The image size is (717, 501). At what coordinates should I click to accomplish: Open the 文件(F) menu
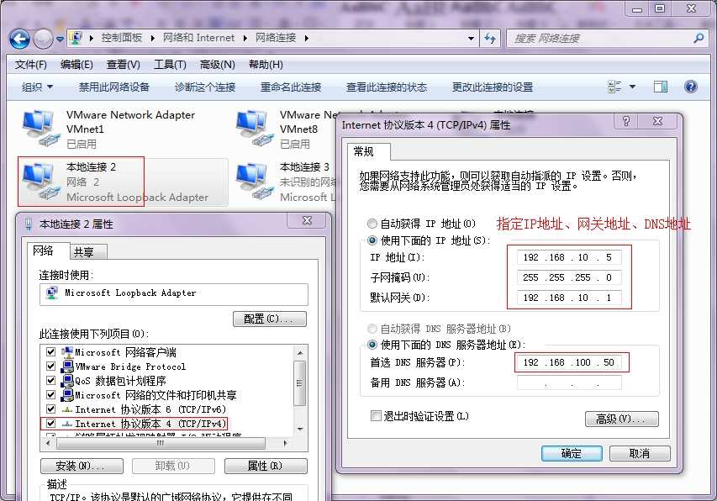[x=30, y=65]
